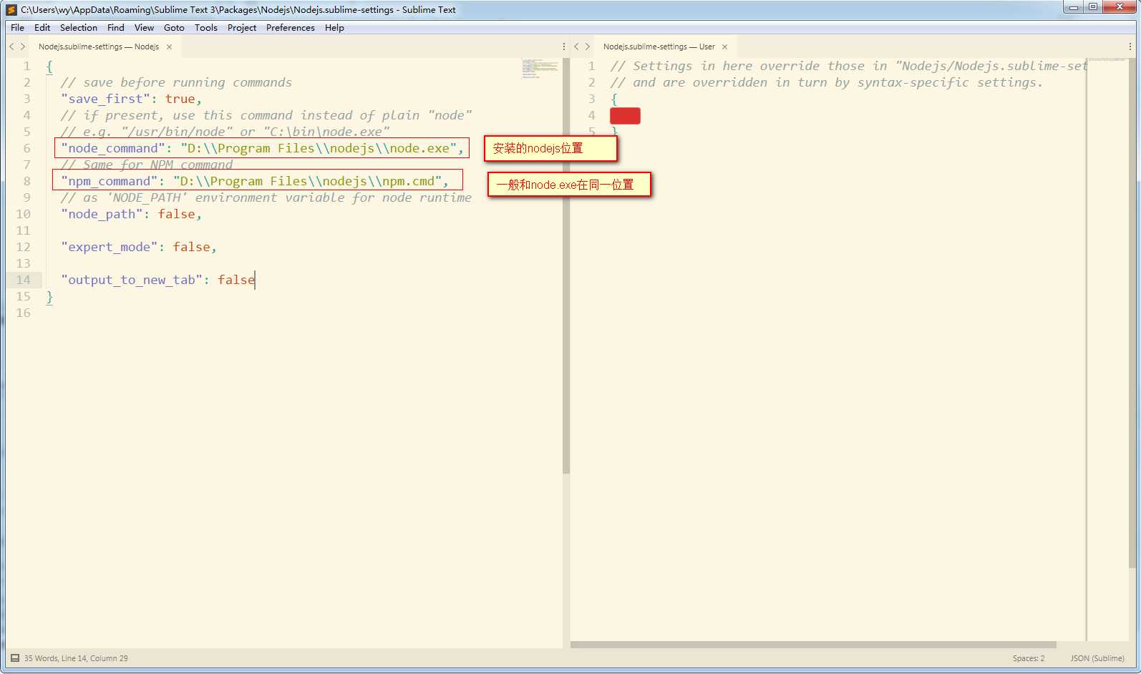Close the Sublime Text window
This screenshot has width=1141, height=674.
[1120, 7]
